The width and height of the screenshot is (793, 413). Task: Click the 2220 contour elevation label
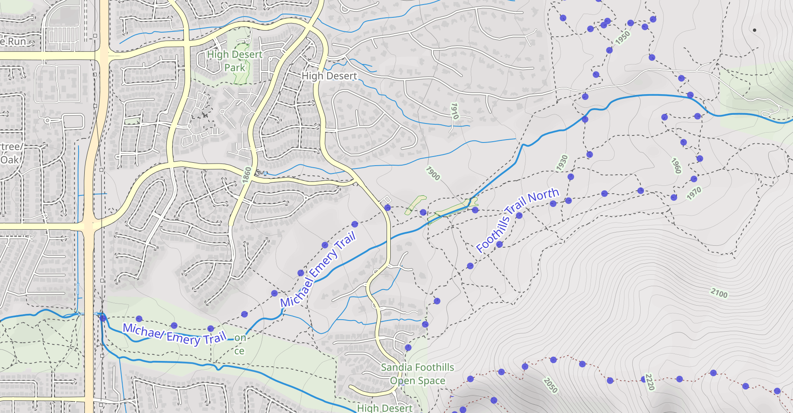tap(650, 382)
